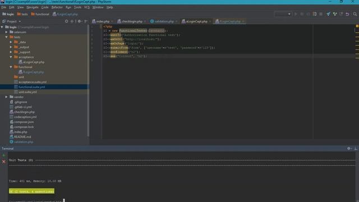Screen dimensions: 359x202
Task: Select unit.suite.yml in project tree
Action: pyautogui.click(x=25, y=92)
